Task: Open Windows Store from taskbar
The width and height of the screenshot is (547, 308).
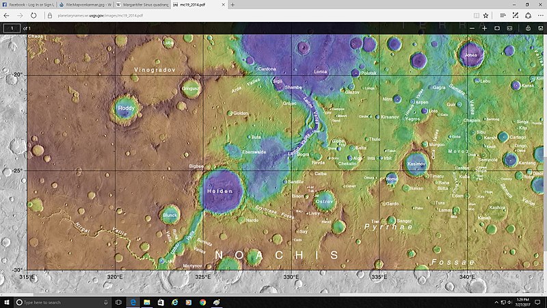Action: (161, 302)
